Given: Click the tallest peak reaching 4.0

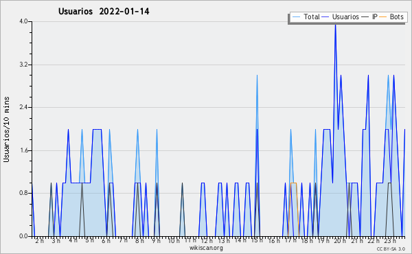Looking at the screenshot, I should tap(335, 25).
